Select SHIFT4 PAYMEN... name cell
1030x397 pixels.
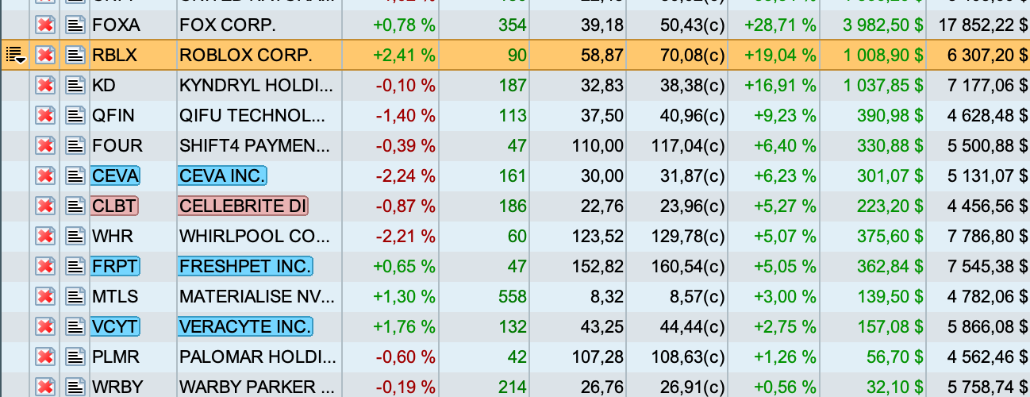pos(259,146)
